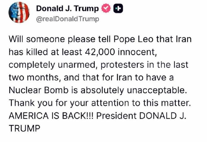Click "President DONALD J." signature text

pos(141,116)
